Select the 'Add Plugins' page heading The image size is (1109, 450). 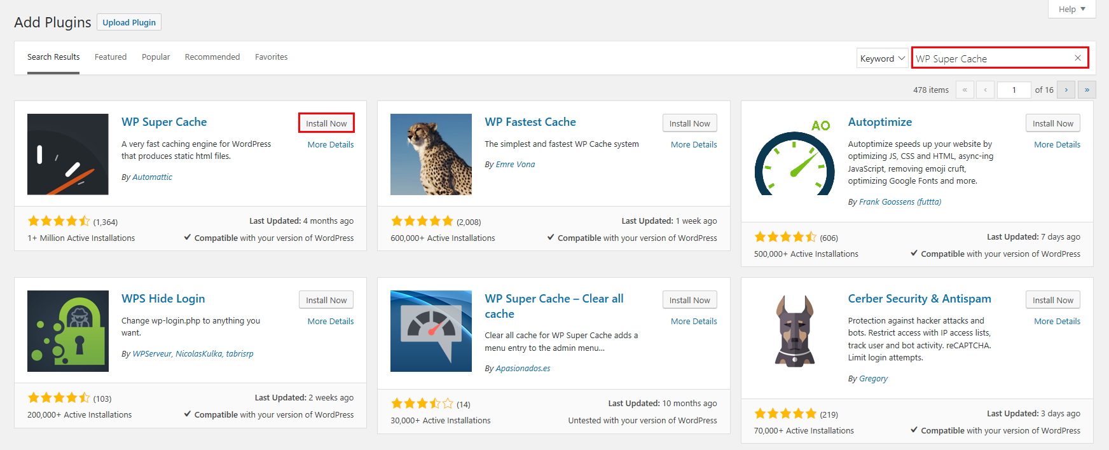click(53, 22)
